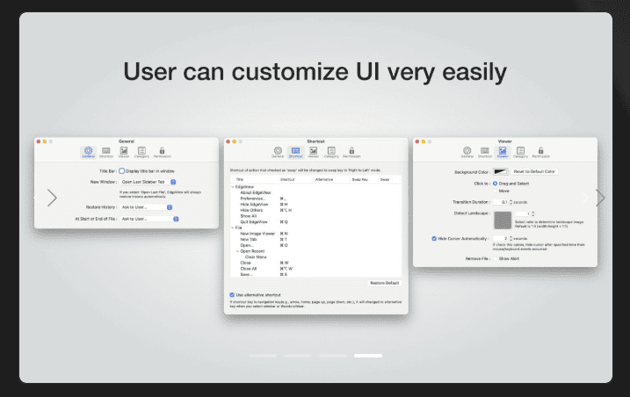Open Background Color well
The image size is (630, 397).
pos(501,171)
